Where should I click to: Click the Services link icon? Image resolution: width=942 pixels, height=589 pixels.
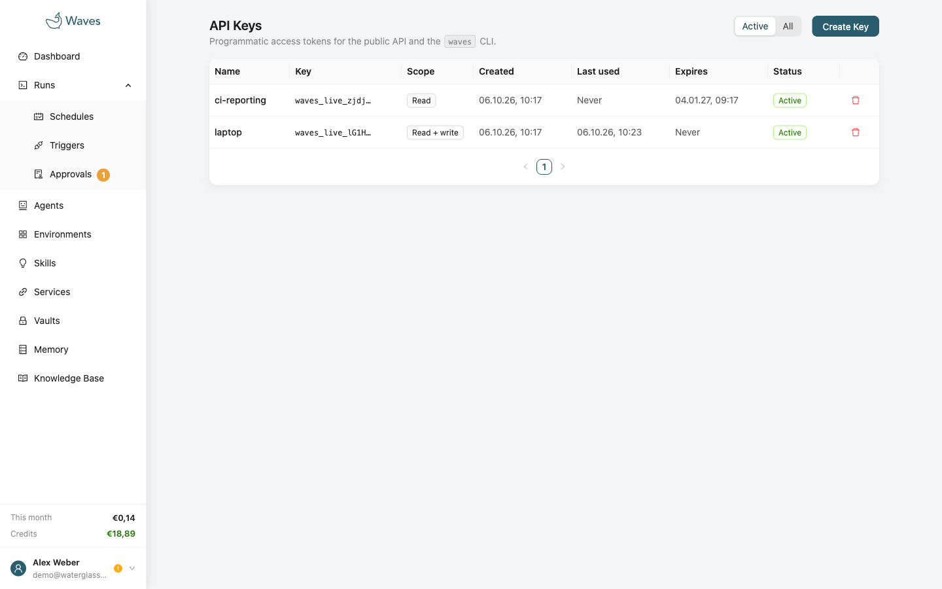[x=23, y=292]
